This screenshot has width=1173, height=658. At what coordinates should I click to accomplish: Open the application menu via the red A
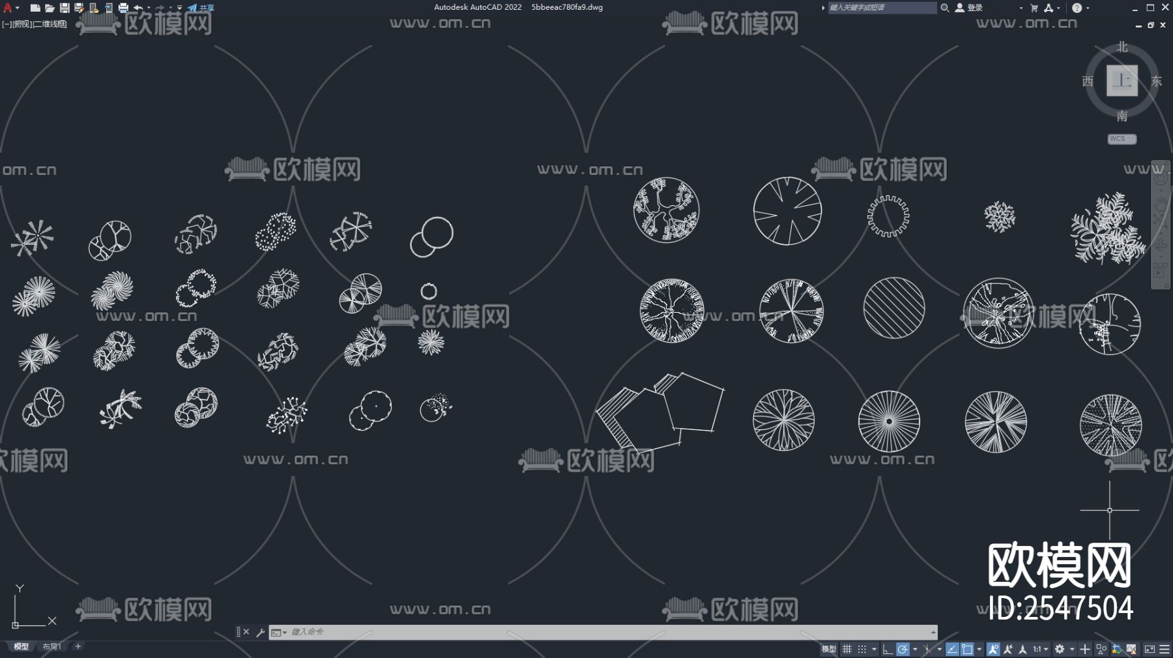pyautogui.click(x=8, y=8)
